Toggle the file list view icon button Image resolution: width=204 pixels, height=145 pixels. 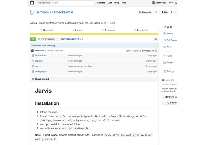pos(156,39)
